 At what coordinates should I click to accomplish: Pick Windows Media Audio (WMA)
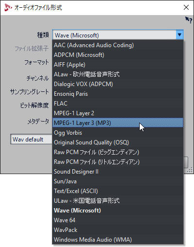point(118,240)
